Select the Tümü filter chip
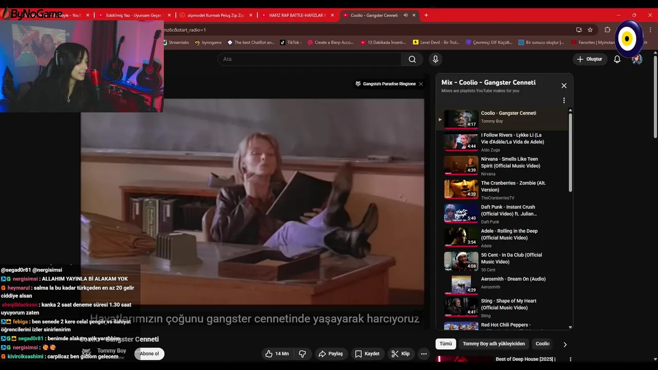 click(x=446, y=344)
